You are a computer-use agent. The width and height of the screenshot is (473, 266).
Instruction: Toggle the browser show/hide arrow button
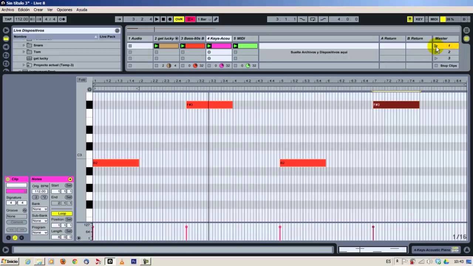click(6, 30)
